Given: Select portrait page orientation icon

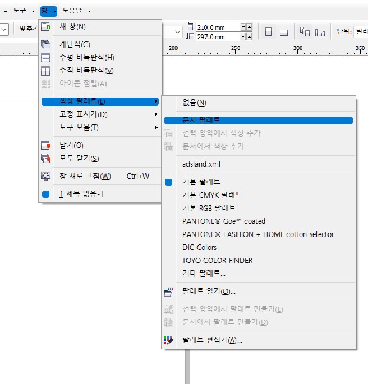Looking at the screenshot, I should (269, 32).
